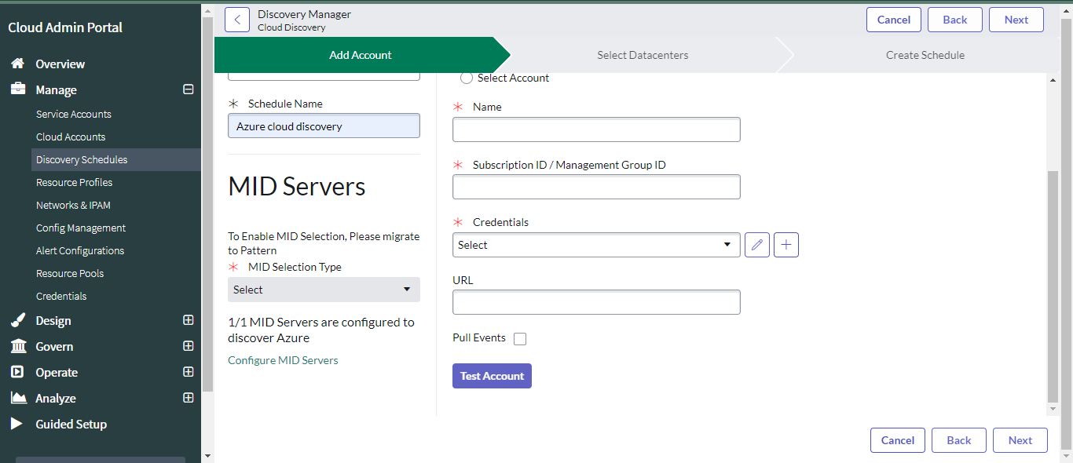Collapse the Manage section in the sidebar
The width and height of the screenshot is (1073, 463).
click(189, 89)
